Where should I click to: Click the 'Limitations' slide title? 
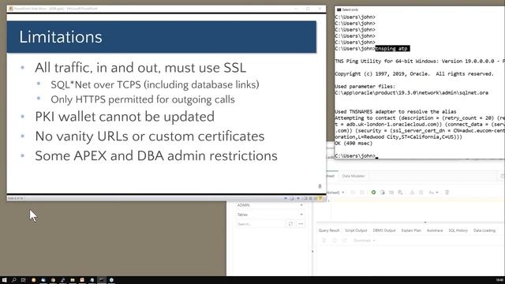pos(61,37)
